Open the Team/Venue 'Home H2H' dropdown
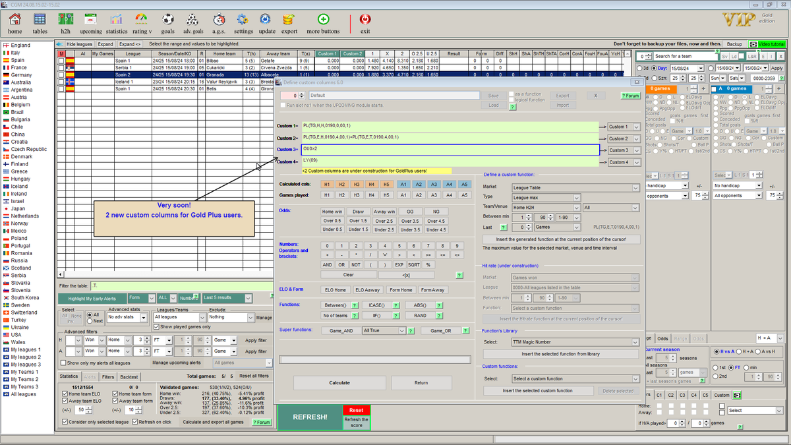Viewport: 791px width, 445px height. (546, 207)
